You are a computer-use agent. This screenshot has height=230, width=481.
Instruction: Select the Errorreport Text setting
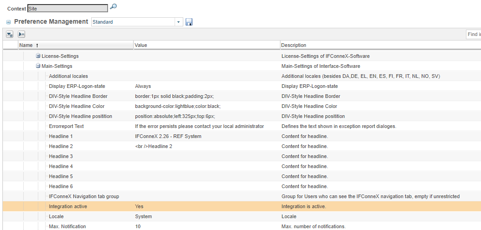click(x=66, y=126)
